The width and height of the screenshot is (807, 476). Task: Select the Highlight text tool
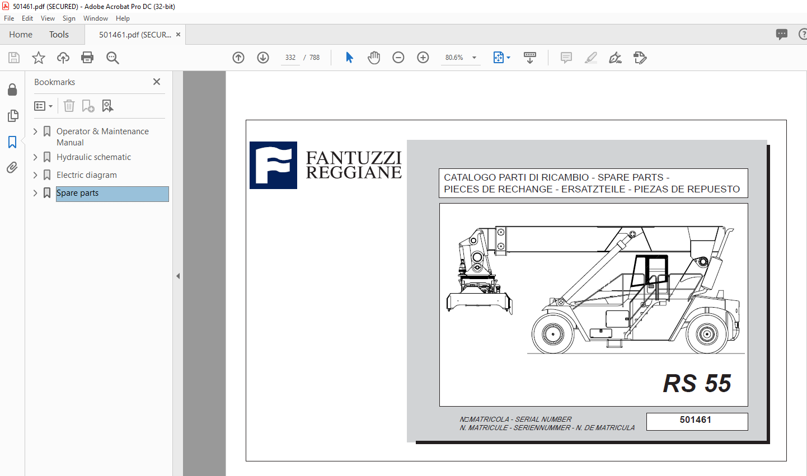tap(591, 58)
